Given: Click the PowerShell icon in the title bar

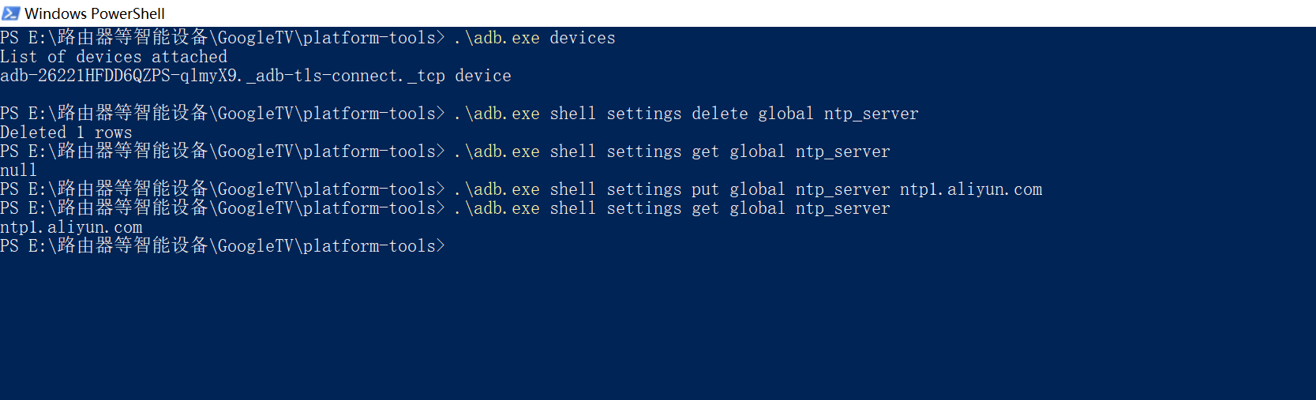Looking at the screenshot, I should (x=10, y=13).
